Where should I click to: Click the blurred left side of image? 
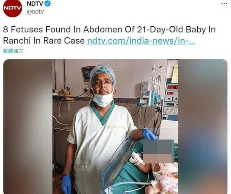pyautogui.click(x=28, y=126)
